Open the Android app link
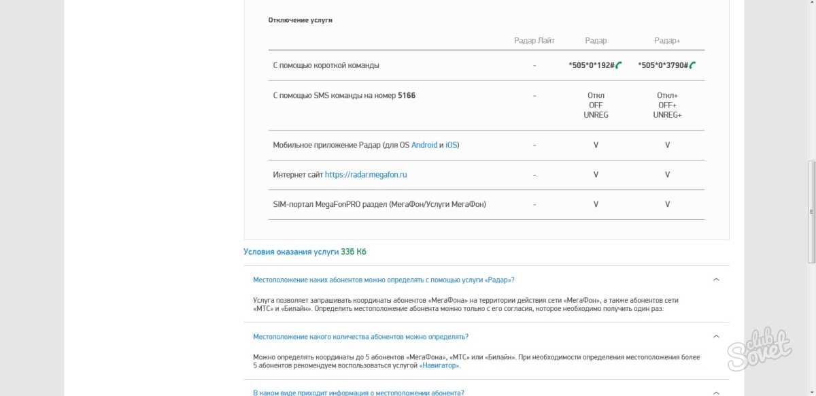The image size is (816, 396). click(424, 145)
